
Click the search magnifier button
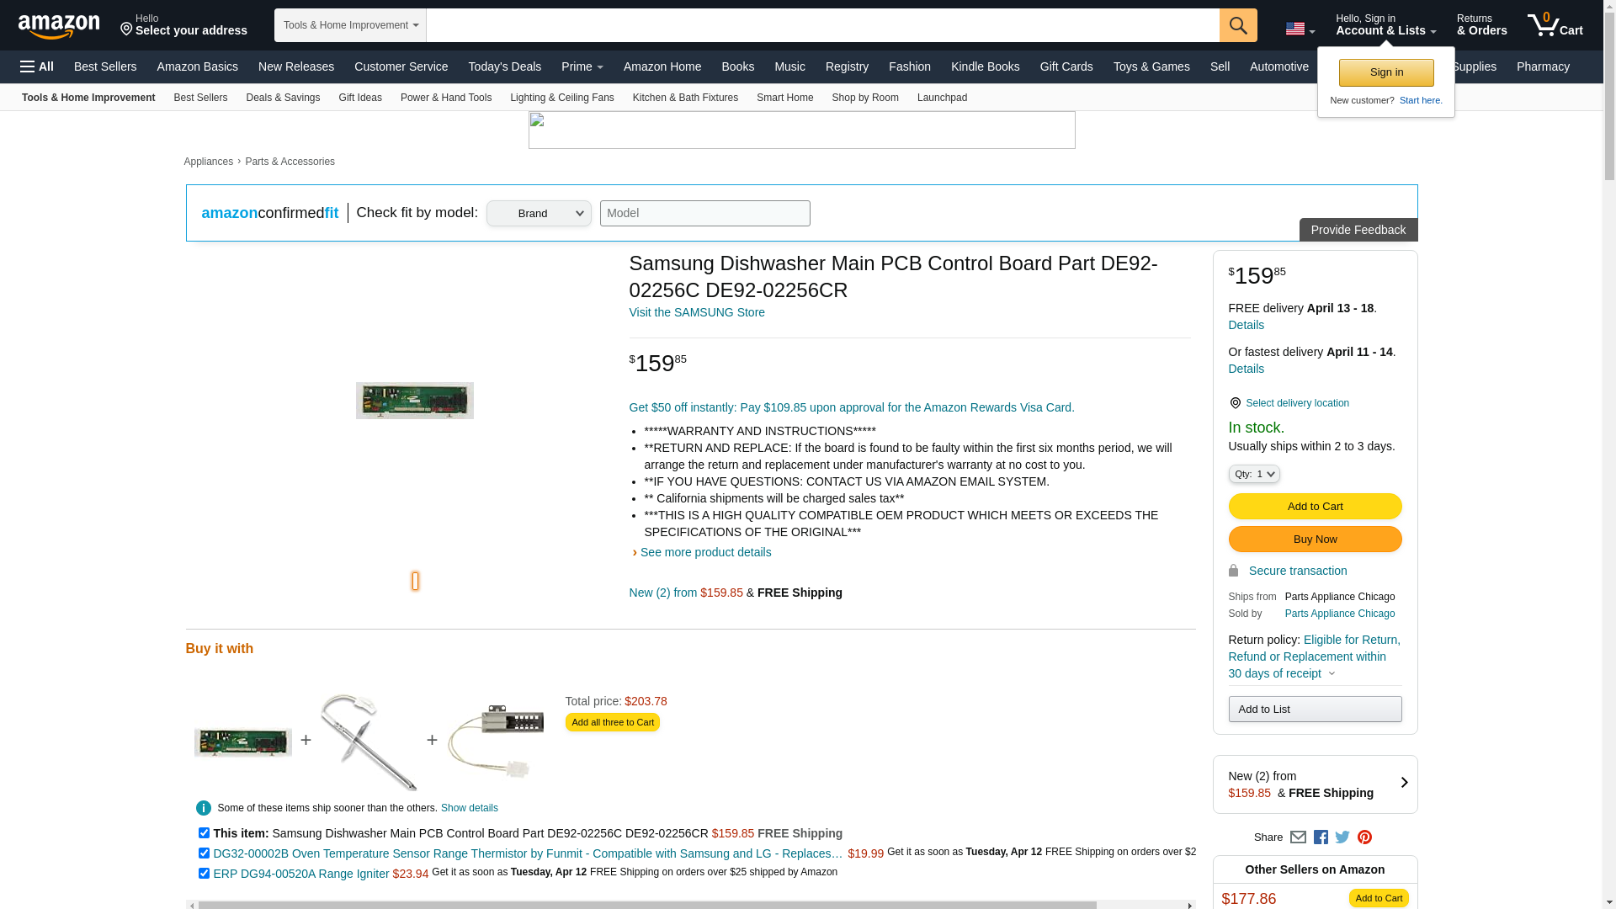pyautogui.click(x=1237, y=25)
